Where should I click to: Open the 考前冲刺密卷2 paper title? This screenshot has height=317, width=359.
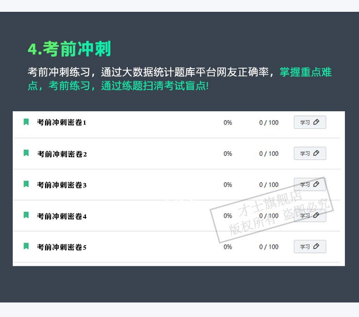62,154
